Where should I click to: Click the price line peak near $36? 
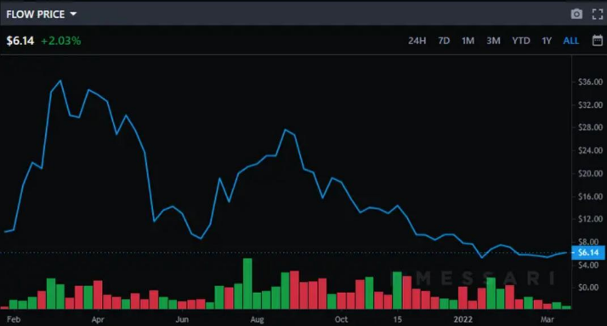click(60, 81)
